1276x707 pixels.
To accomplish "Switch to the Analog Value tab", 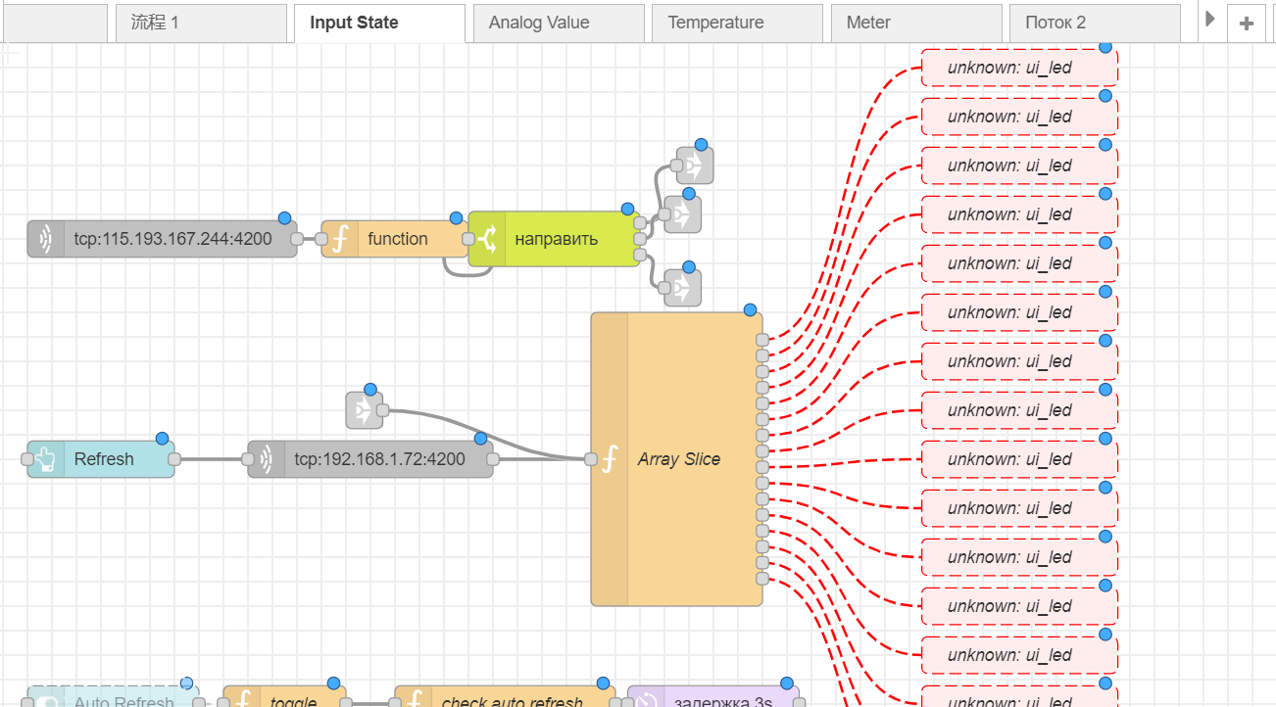I will tap(539, 23).
